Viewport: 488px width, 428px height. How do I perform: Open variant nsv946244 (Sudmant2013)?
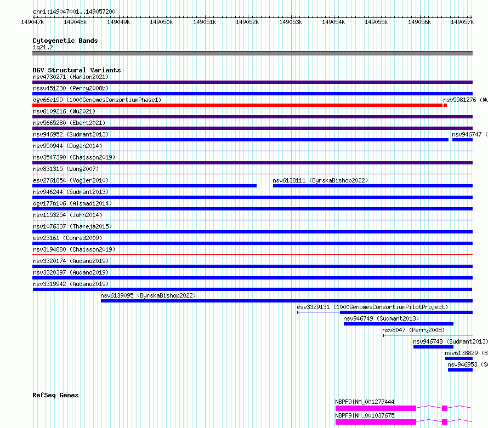[71, 192]
